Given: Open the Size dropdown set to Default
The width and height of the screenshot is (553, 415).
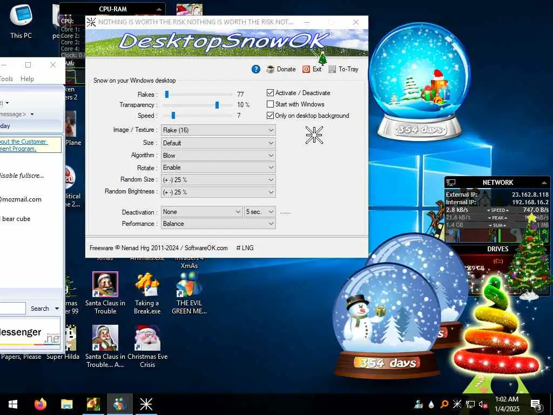Looking at the screenshot, I should (218, 143).
